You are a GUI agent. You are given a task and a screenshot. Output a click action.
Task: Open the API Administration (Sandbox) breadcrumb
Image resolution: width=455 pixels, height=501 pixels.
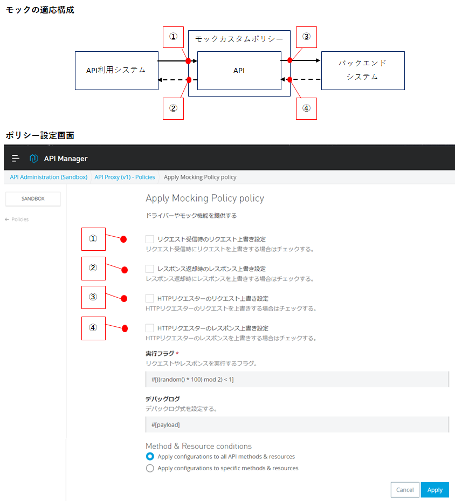pos(49,177)
